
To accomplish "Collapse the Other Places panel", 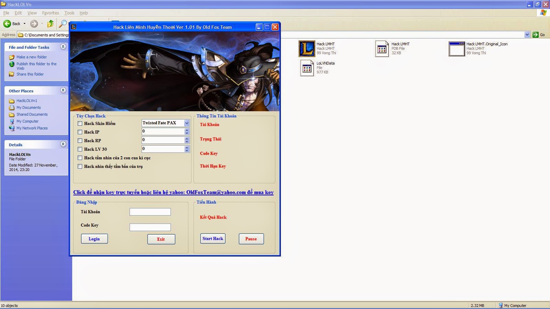I will [63, 90].
